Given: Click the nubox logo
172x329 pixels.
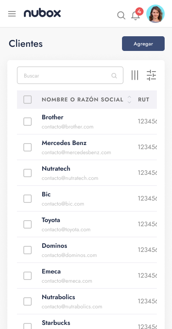Looking at the screenshot, I should click(x=42, y=13).
